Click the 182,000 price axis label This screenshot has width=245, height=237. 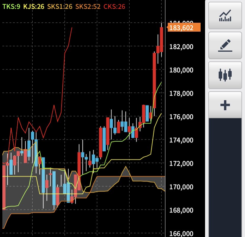[181, 47]
